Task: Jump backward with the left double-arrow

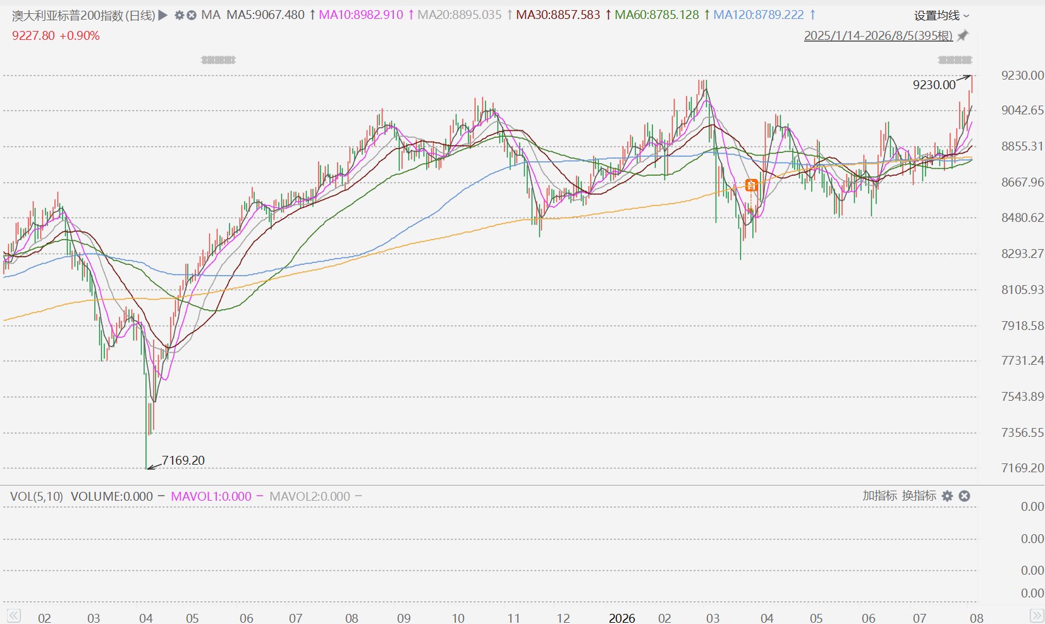Action: pos(14,616)
